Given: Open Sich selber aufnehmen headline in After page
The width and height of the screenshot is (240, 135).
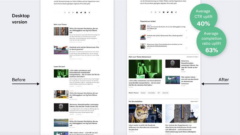Looking at the screenshot, I should 145,83.
